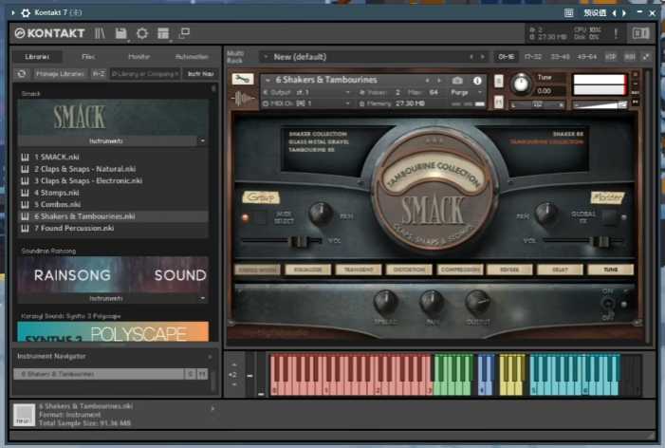Toggle the ON/OFF switch at bottom right
This screenshot has width=665, height=448.
click(x=609, y=303)
